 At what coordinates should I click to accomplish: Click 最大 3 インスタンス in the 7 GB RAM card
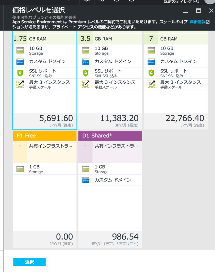coord(180,82)
